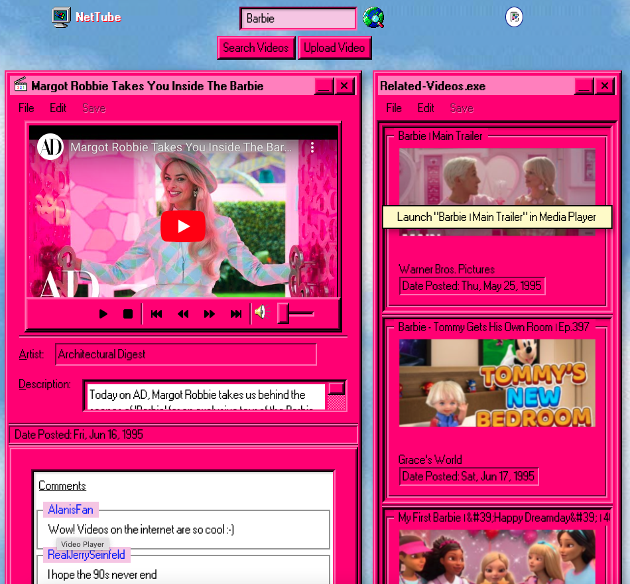Viewport: 630px width, 584px height.
Task: Click the fast forward button
Action: pyautogui.click(x=210, y=314)
